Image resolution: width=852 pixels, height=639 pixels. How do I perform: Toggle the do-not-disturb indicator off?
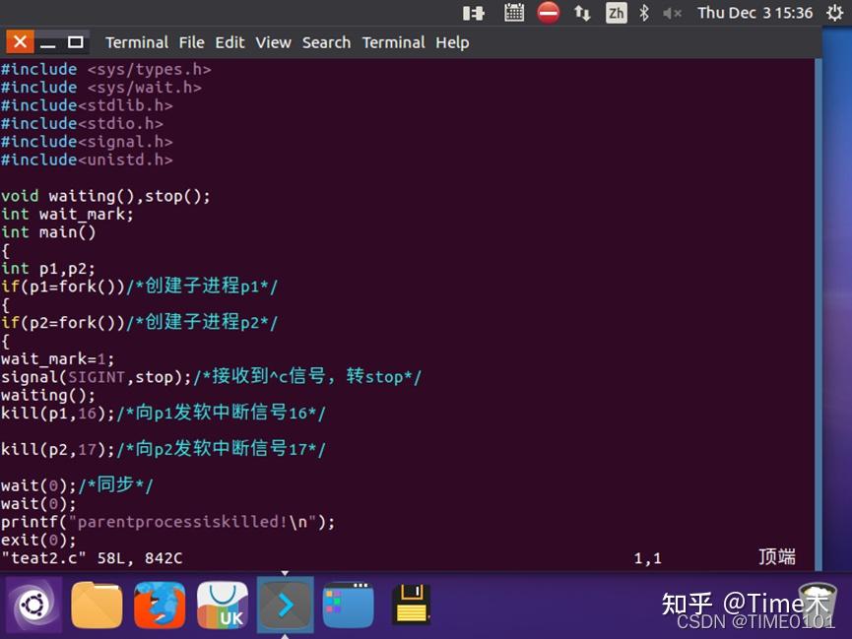[549, 13]
